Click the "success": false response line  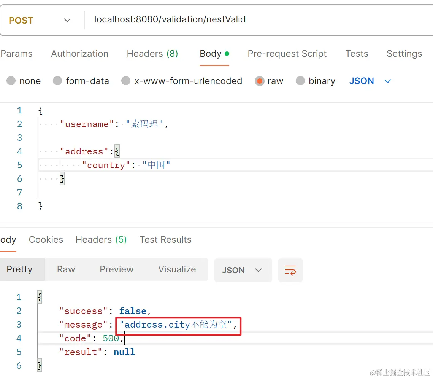pos(105,311)
